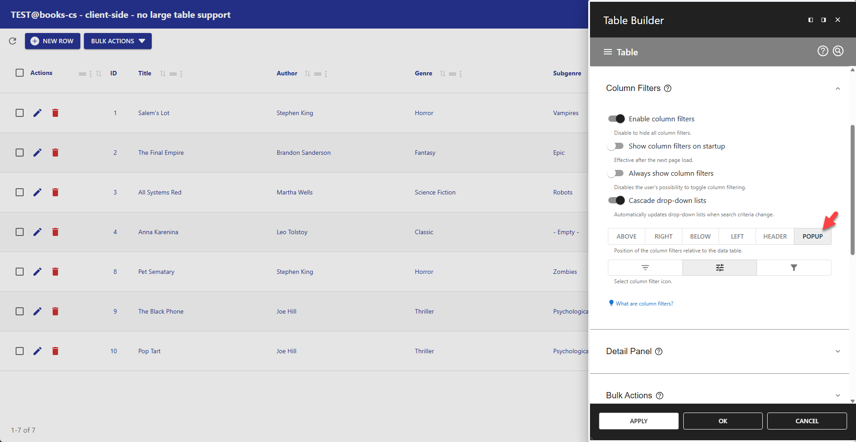
Task: Click the OK button
Action: point(723,421)
